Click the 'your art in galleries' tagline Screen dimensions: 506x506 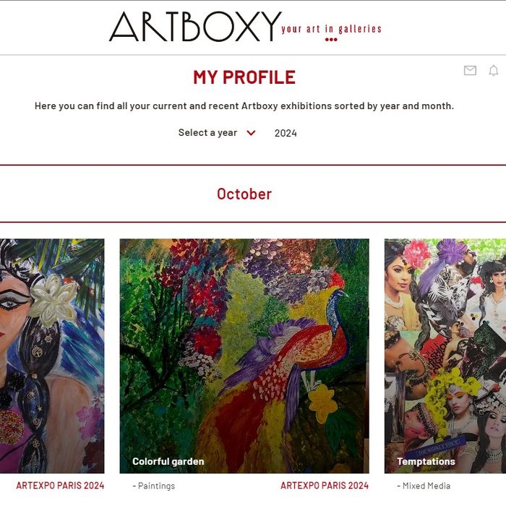(x=331, y=29)
